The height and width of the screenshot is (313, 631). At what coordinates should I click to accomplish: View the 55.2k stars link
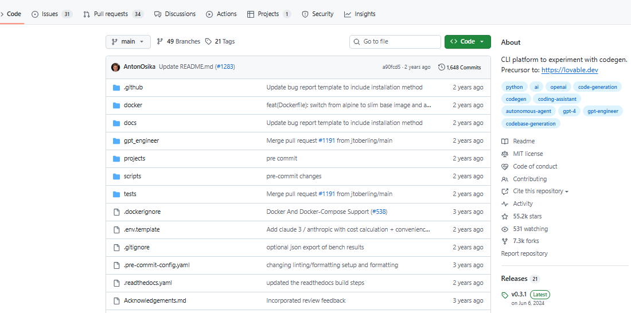pos(521,216)
